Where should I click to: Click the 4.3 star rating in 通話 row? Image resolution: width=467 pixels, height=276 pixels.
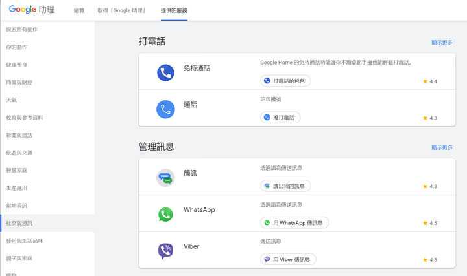click(x=430, y=118)
